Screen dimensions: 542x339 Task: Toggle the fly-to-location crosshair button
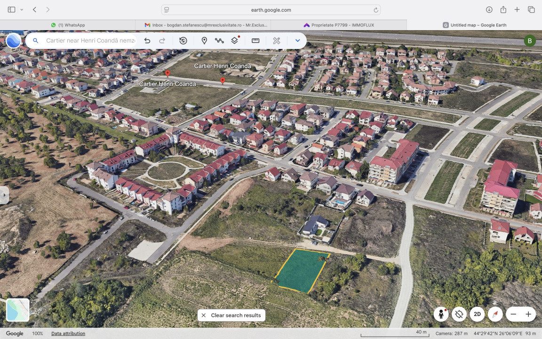click(459, 314)
